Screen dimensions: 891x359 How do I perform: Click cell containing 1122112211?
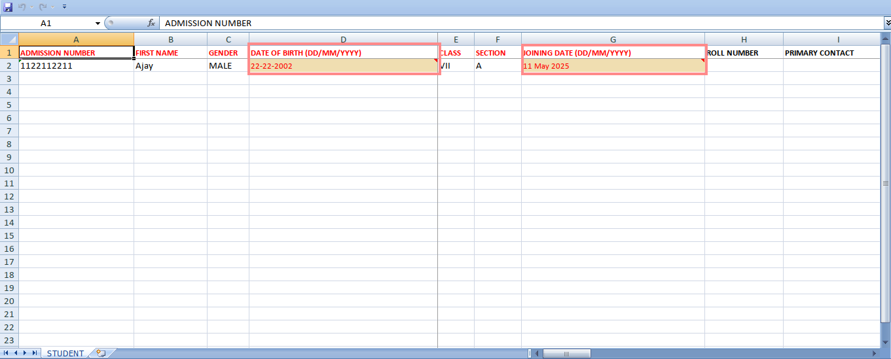(77, 65)
